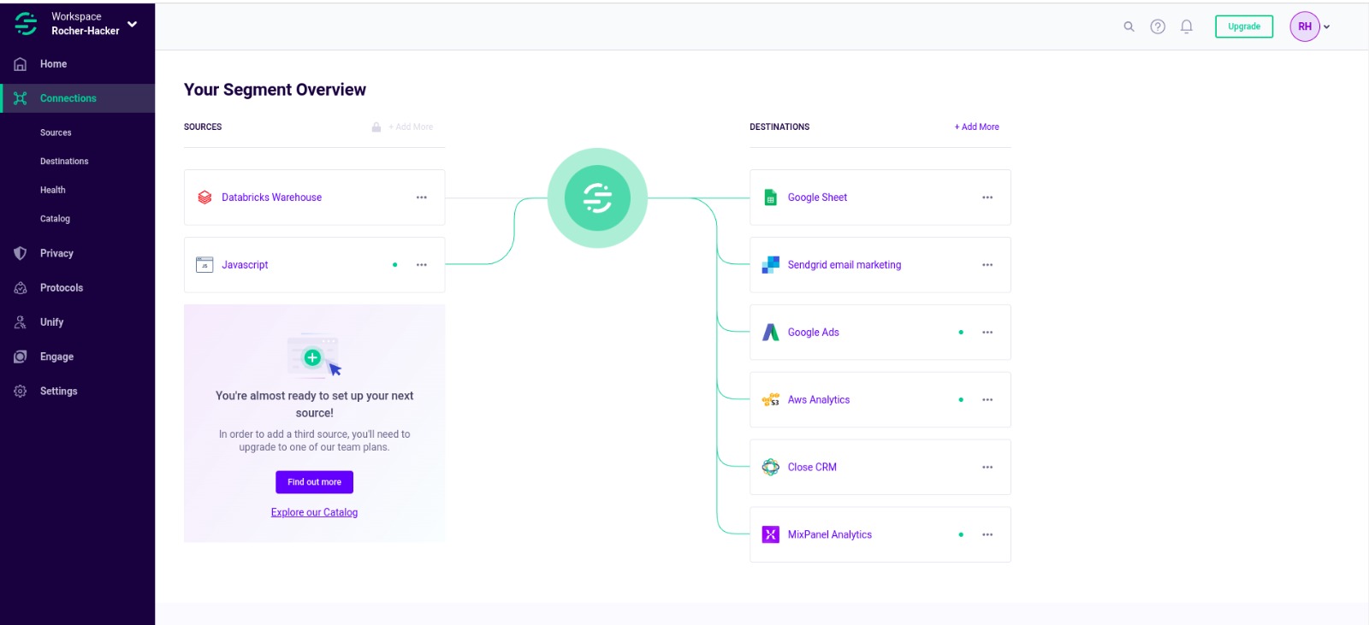Click the Upgrade button

pyautogui.click(x=1244, y=27)
